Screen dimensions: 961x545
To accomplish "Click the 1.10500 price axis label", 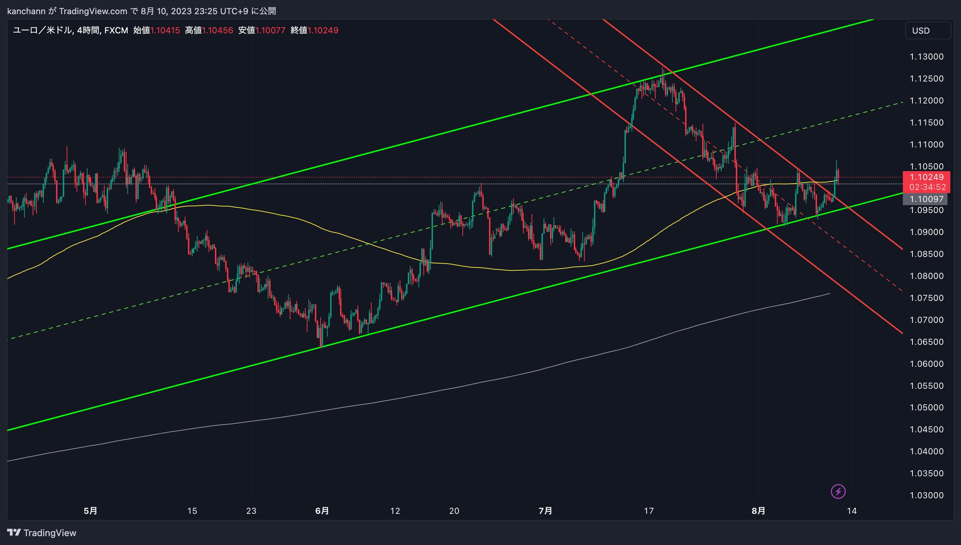I will pyautogui.click(x=927, y=166).
